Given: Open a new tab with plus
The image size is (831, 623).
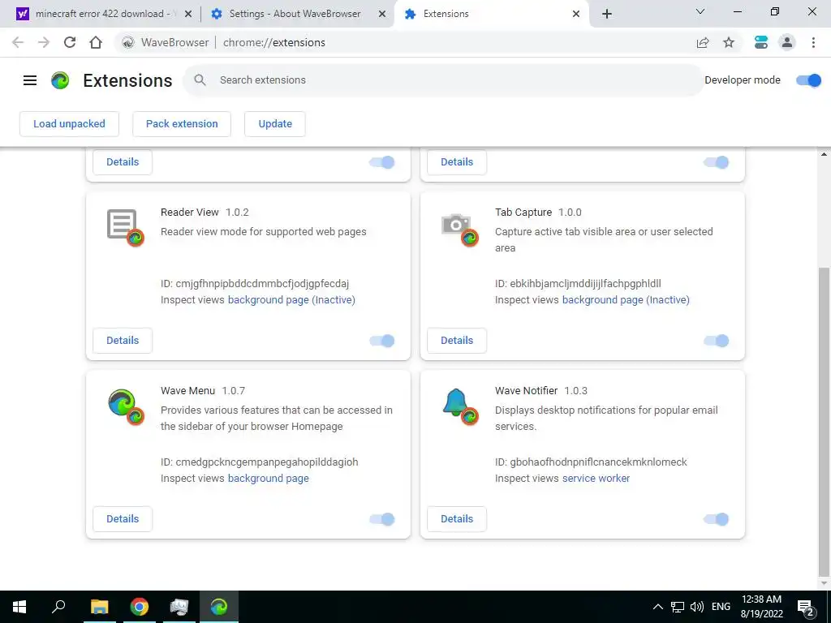Looking at the screenshot, I should pos(607,14).
